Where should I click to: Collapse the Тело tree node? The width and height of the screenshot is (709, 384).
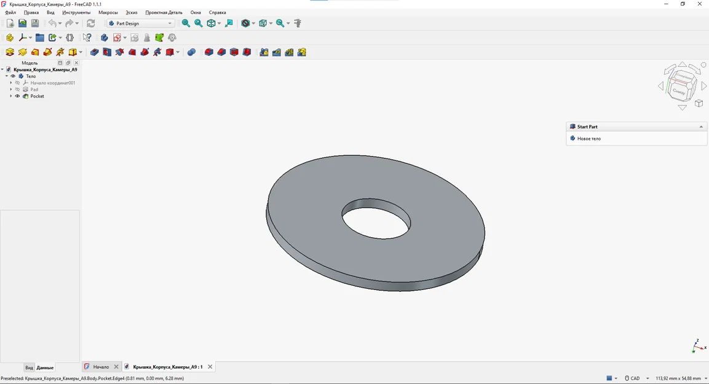(x=7, y=76)
